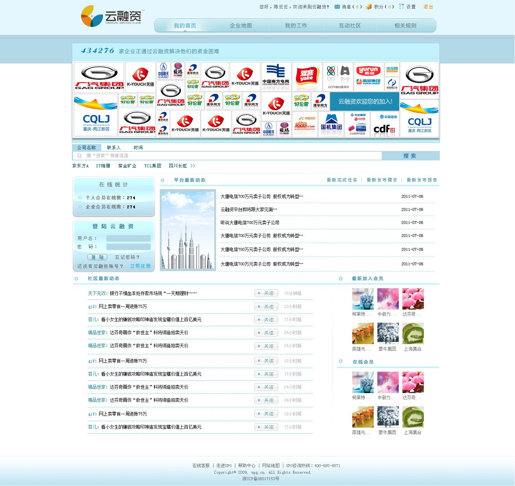Click the 网站地图 footer link

[x=271, y=466]
